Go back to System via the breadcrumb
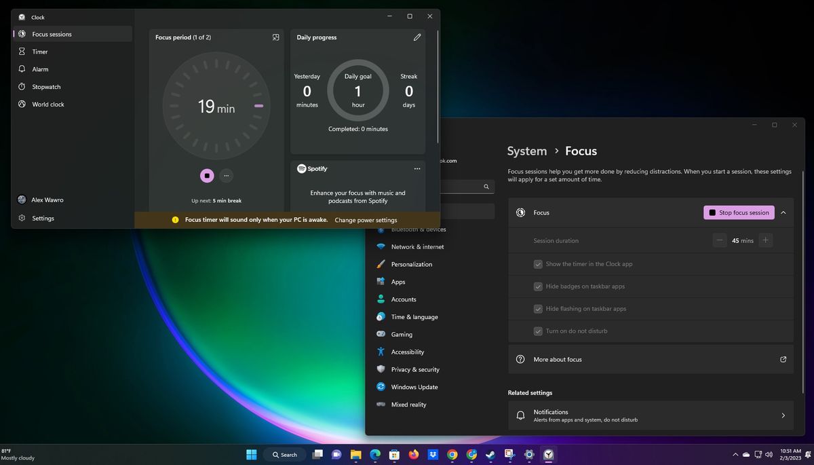Viewport: 814px width, 465px height. (527, 151)
